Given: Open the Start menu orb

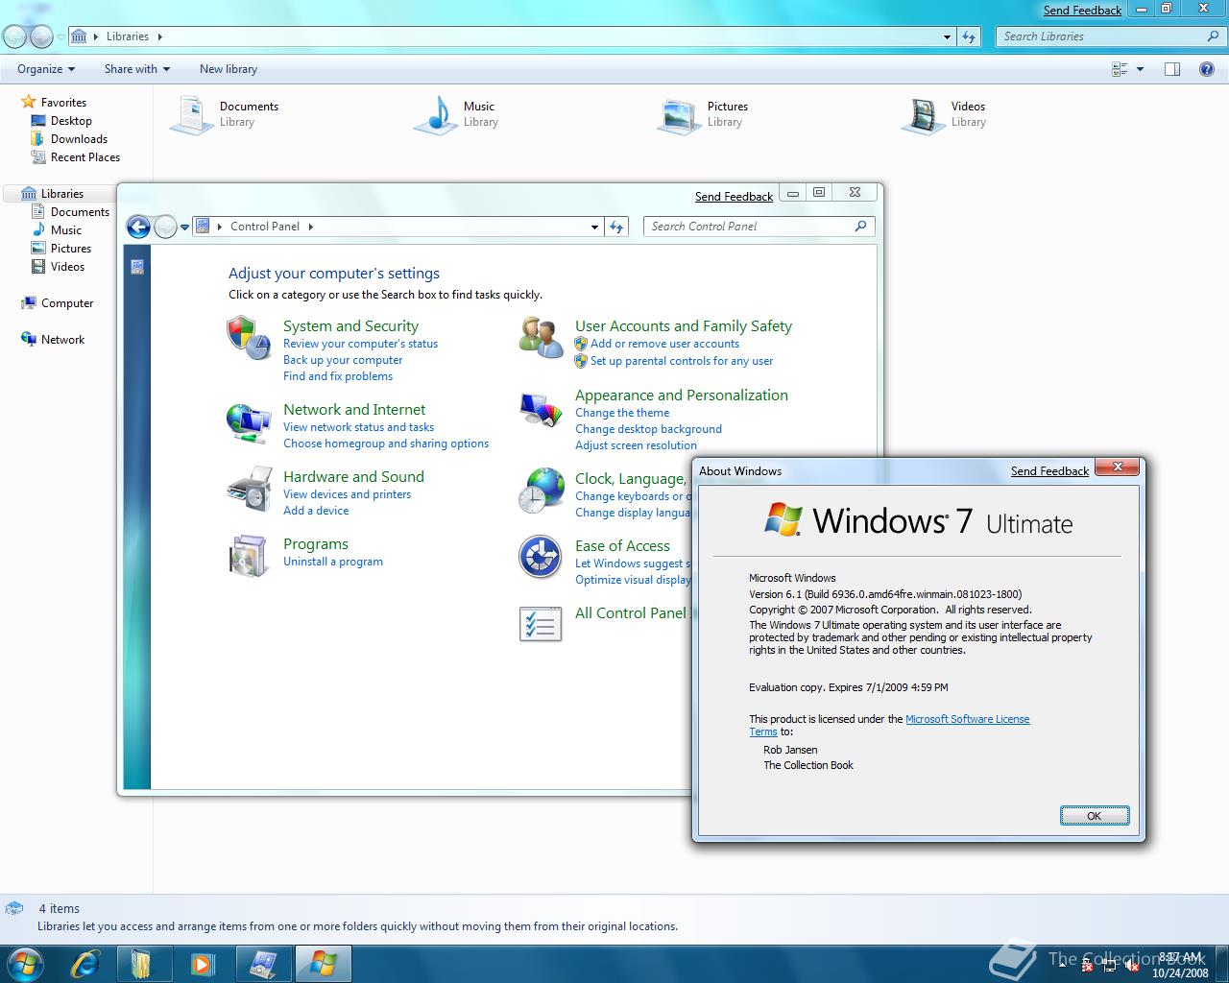Looking at the screenshot, I should point(25,963).
